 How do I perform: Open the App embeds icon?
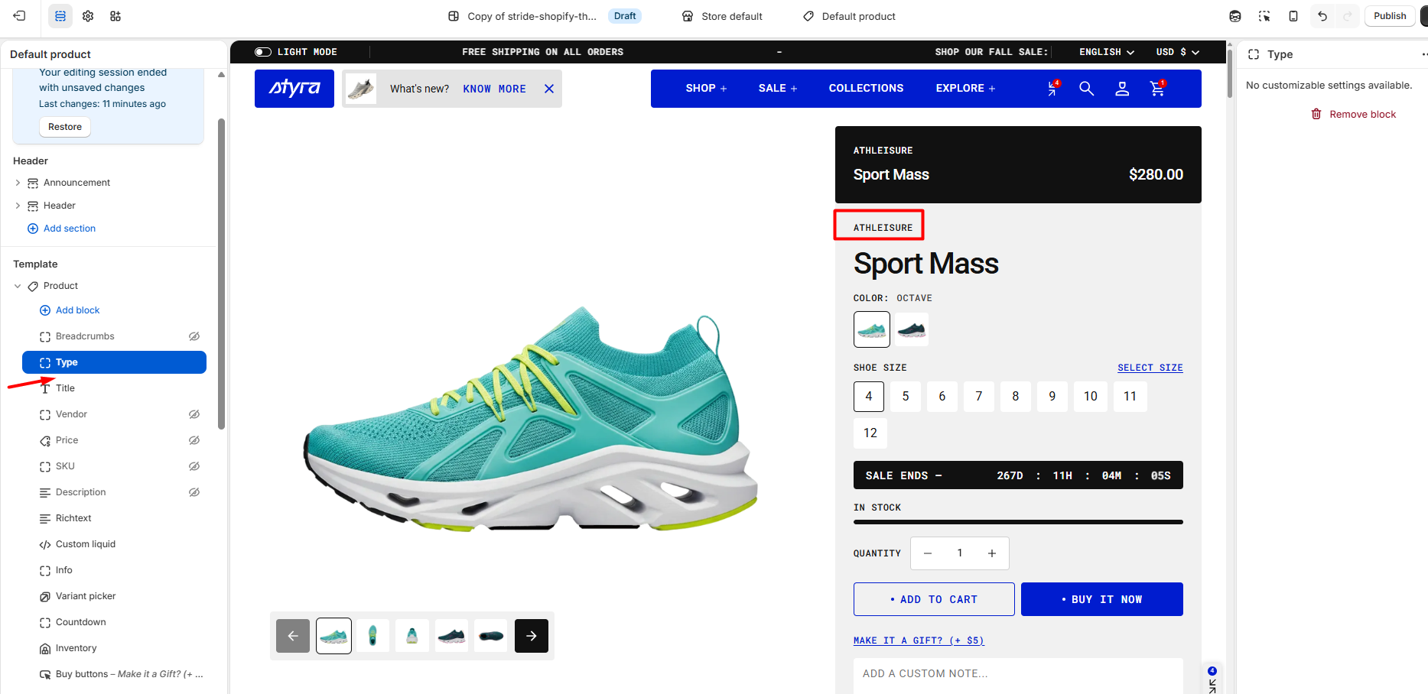click(115, 16)
